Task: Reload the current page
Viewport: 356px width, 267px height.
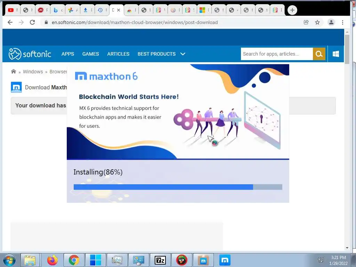Action: pyautogui.click(x=32, y=22)
